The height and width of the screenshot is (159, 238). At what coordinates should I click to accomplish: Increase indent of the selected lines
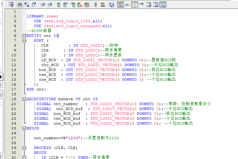(43, 5)
